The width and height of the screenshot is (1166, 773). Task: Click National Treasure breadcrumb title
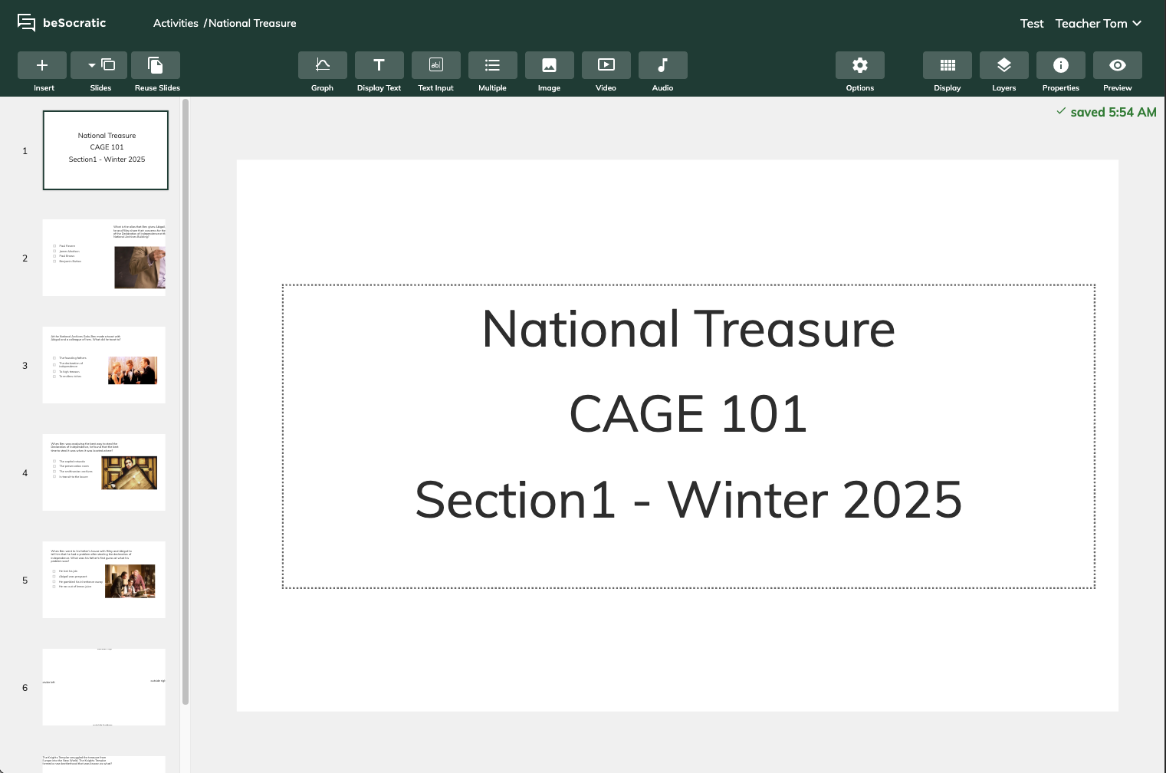(252, 23)
